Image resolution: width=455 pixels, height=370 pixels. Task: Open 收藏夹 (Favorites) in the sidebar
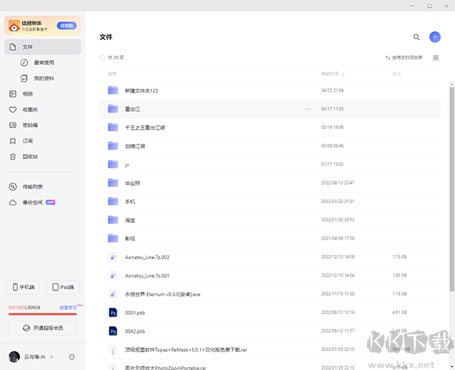pyautogui.click(x=29, y=109)
